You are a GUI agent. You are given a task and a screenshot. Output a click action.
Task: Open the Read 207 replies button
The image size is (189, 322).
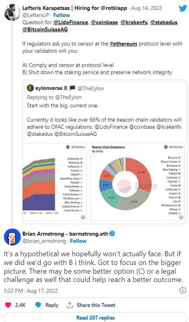tap(96, 317)
